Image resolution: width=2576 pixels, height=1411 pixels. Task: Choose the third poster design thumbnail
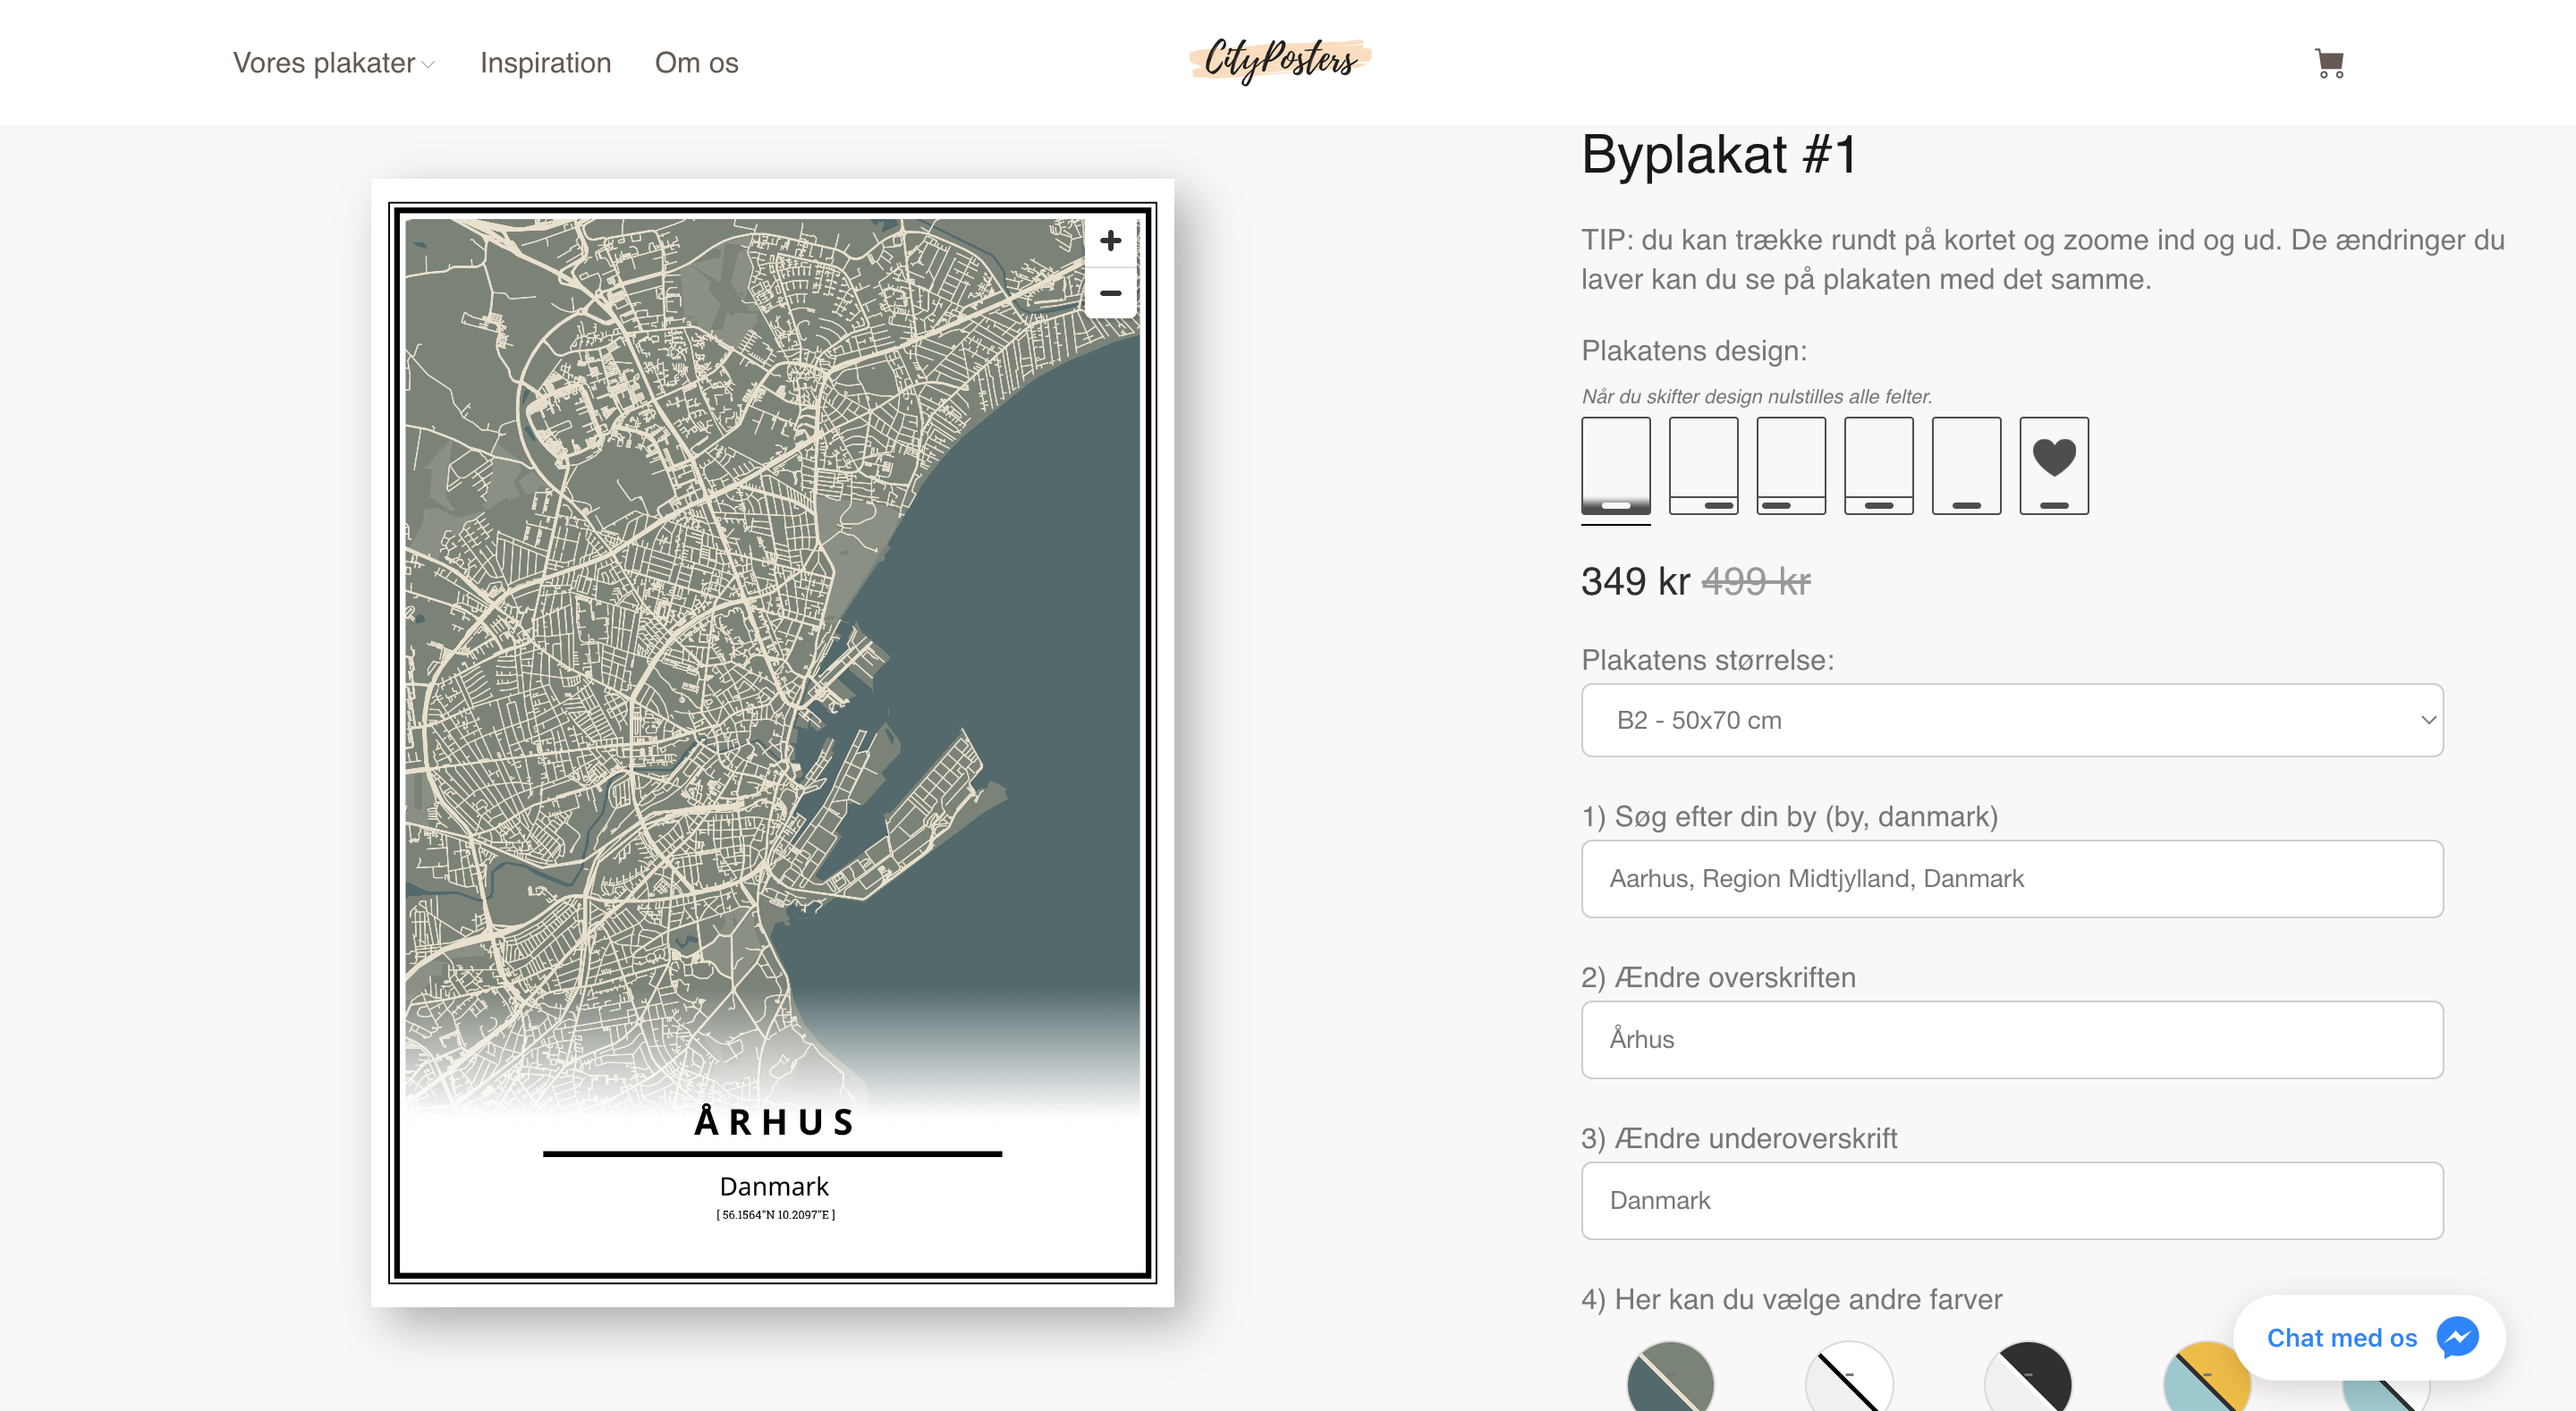click(x=1790, y=466)
